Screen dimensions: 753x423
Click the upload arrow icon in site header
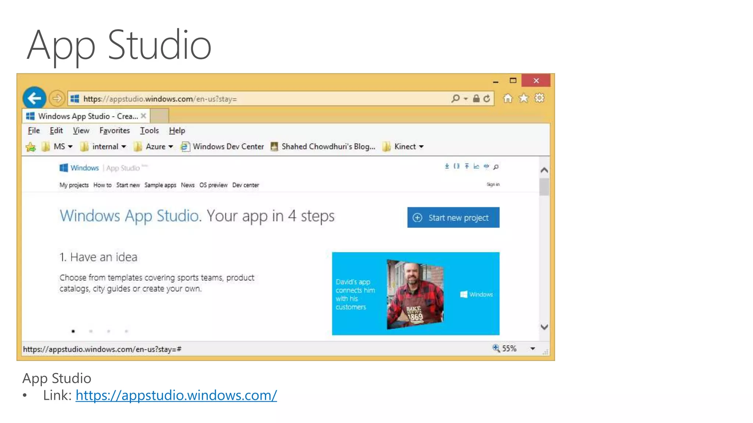pos(467,166)
